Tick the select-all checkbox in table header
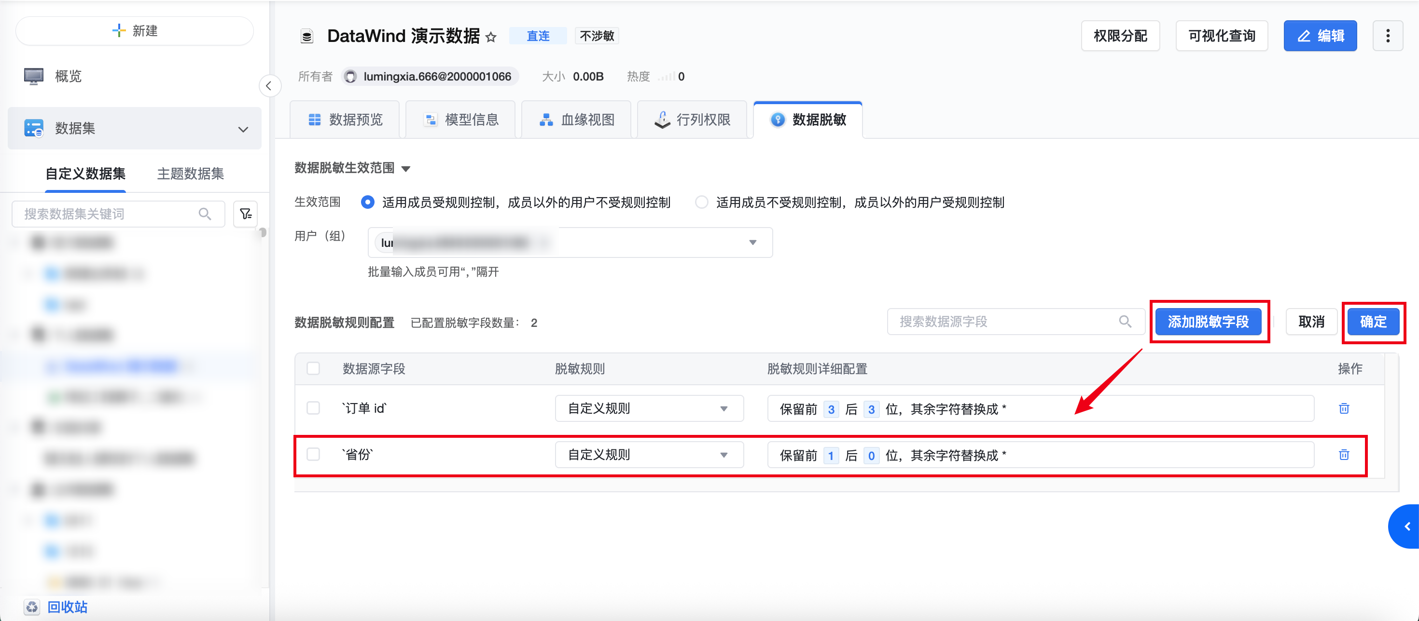This screenshot has height=621, width=1419. click(x=313, y=368)
